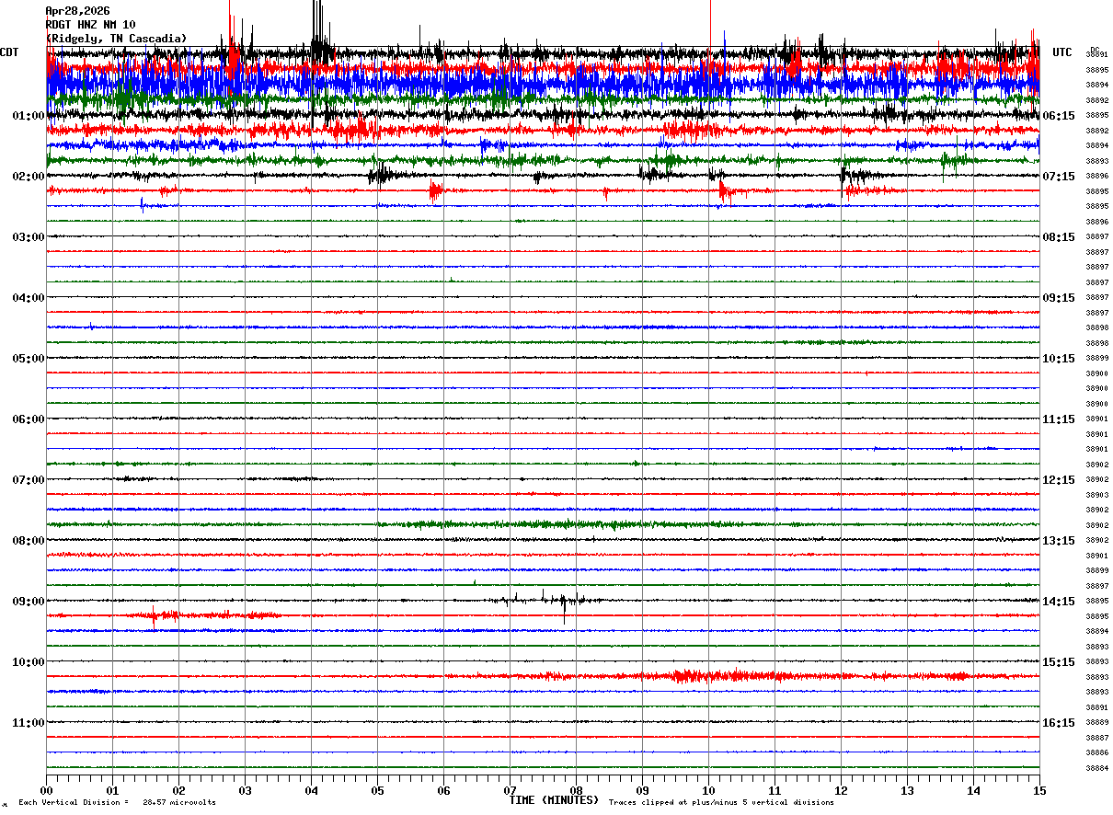The image size is (1113, 815).
Task: Click the DC offset value 38884
Action: [x=1096, y=768]
